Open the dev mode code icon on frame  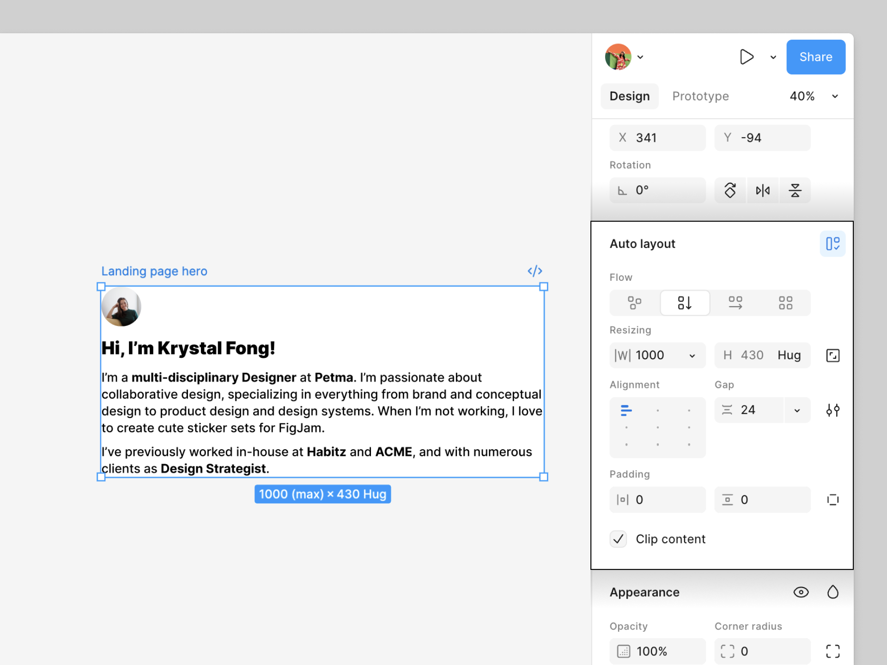click(x=535, y=271)
